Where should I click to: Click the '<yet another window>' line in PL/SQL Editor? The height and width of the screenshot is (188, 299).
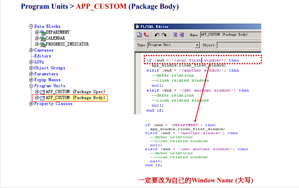coord(198,90)
